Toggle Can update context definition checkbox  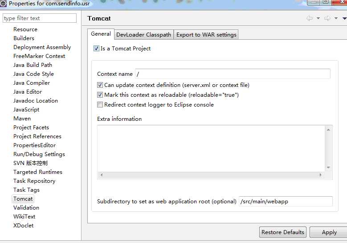(100, 85)
